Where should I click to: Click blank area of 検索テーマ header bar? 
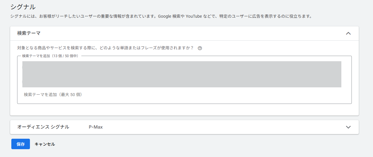[189, 33]
